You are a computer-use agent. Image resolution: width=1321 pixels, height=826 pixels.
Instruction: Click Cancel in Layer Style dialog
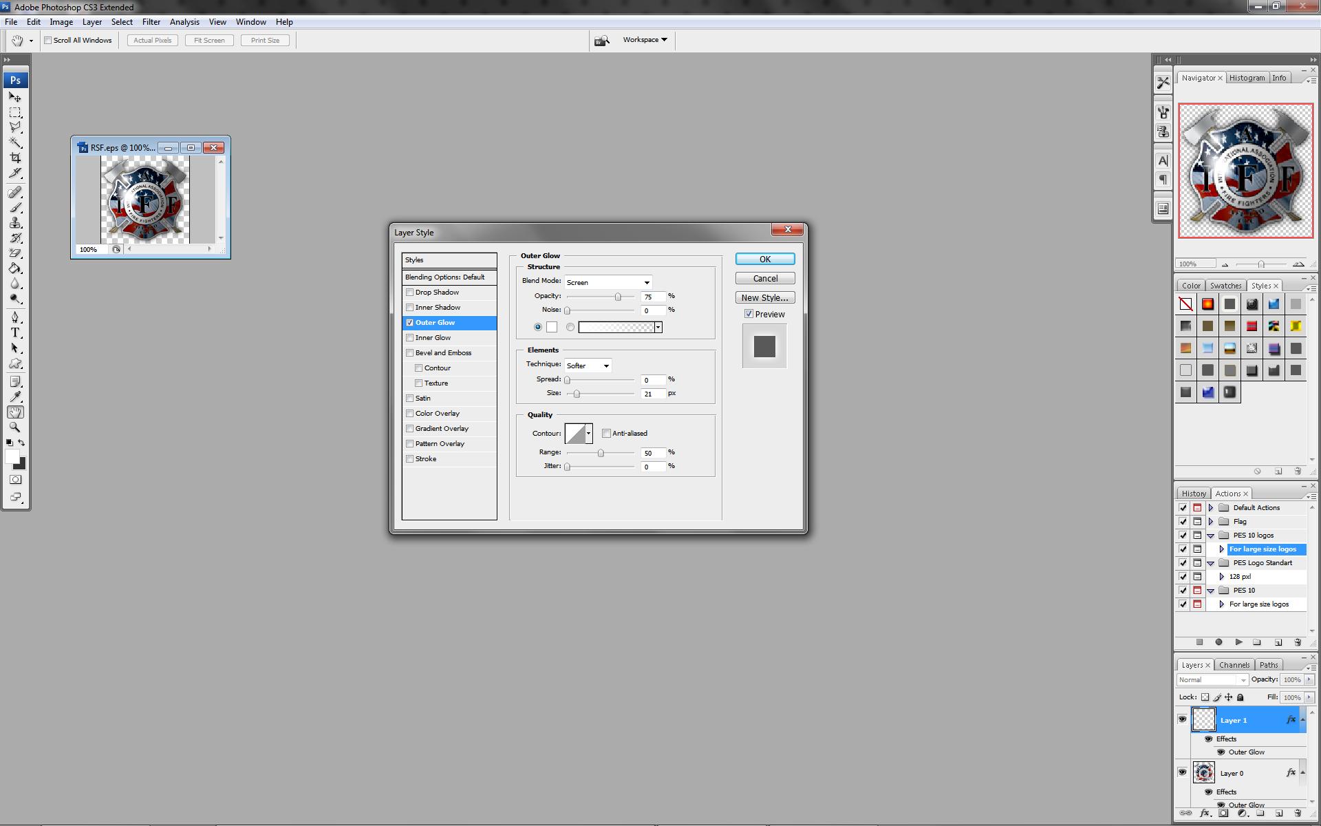pyautogui.click(x=765, y=278)
